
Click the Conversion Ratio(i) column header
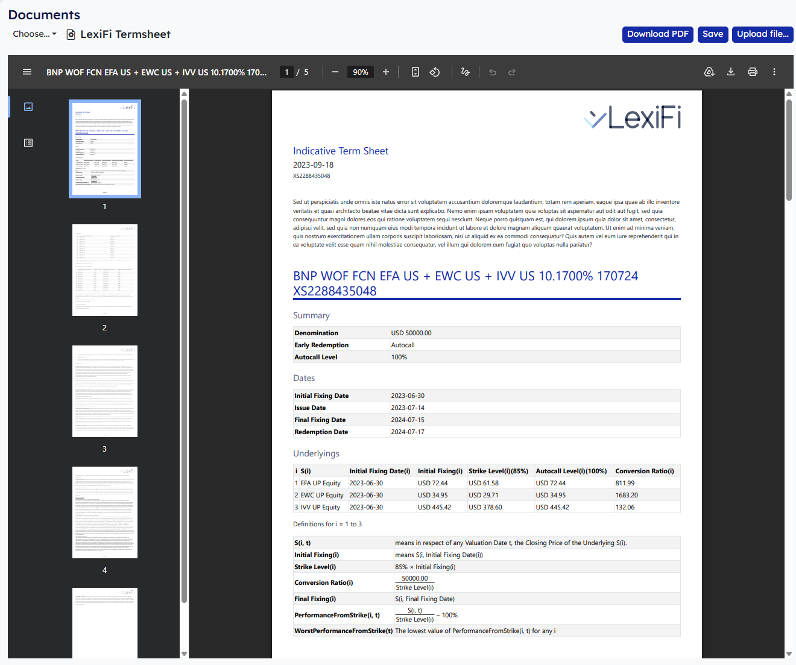pyautogui.click(x=645, y=471)
